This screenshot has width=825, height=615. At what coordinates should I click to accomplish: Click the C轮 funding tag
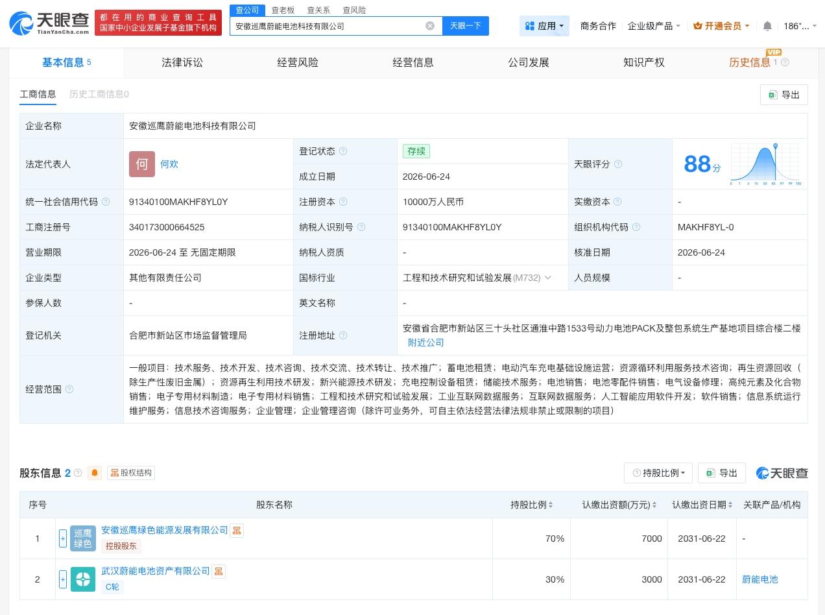(x=112, y=587)
